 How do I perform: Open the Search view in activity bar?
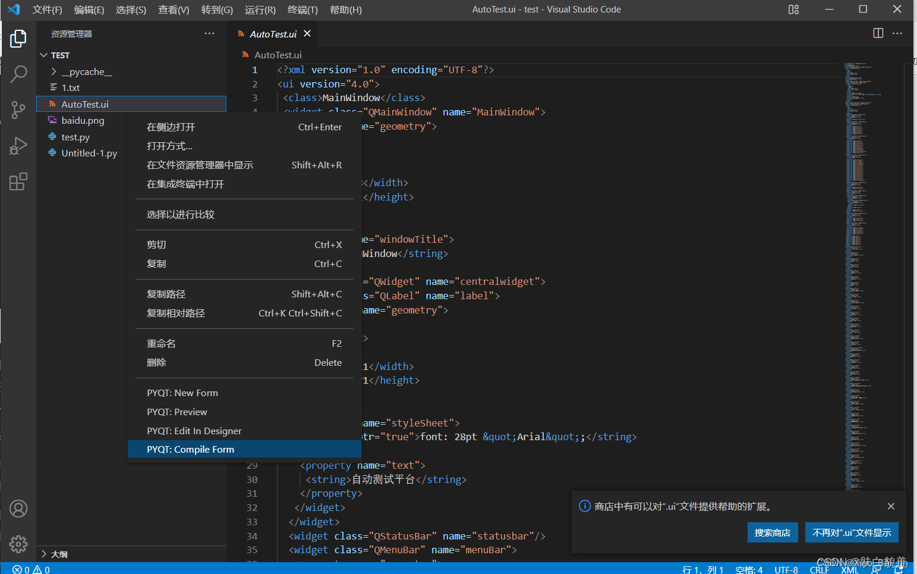tap(18, 74)
